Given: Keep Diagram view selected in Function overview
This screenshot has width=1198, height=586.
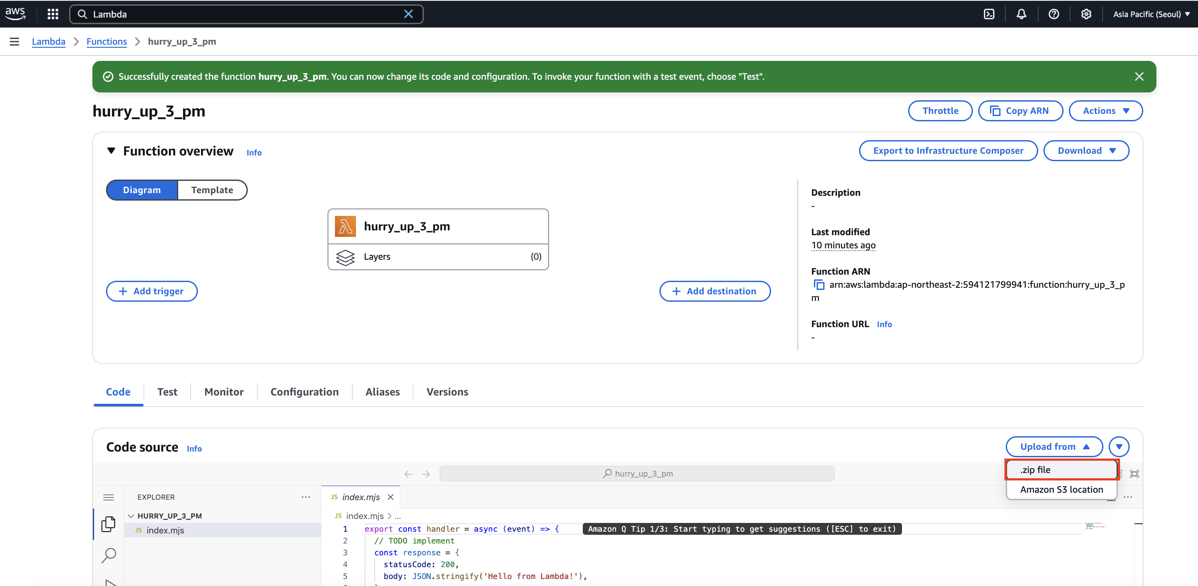Looking at the screenshot, I should (142, 190).
